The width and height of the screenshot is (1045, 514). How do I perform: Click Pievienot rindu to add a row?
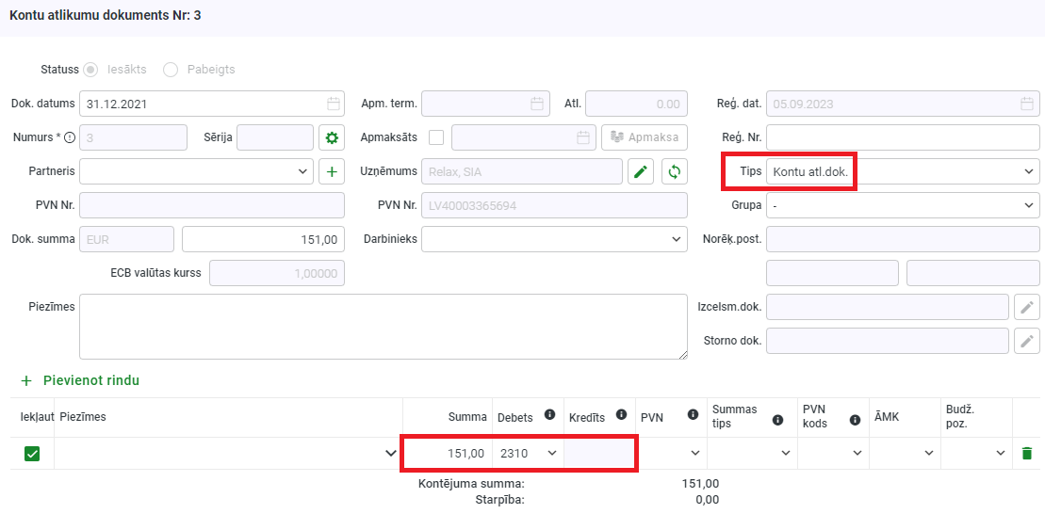click(81, 380)
